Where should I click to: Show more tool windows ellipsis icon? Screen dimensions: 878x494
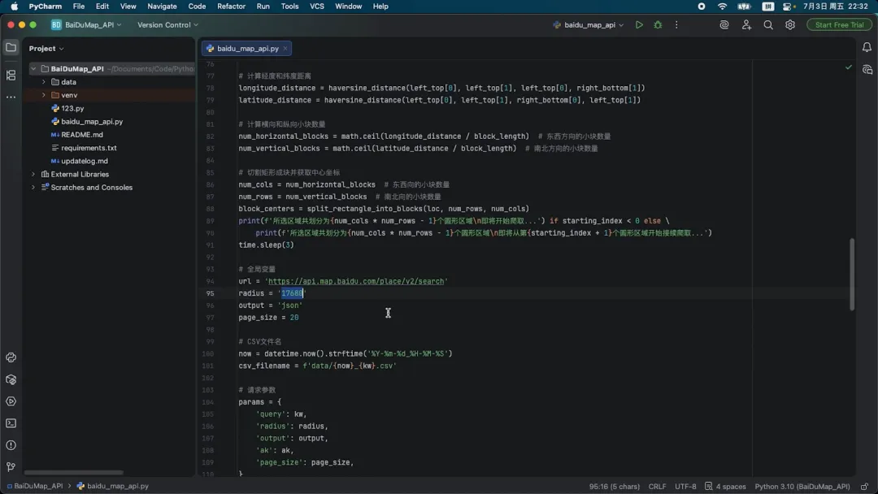(x=11, y=97)
